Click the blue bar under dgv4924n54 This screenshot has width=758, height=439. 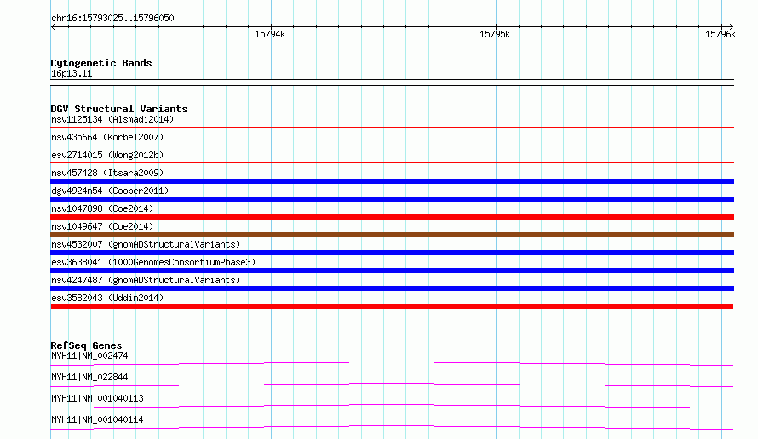coord(392,199)
